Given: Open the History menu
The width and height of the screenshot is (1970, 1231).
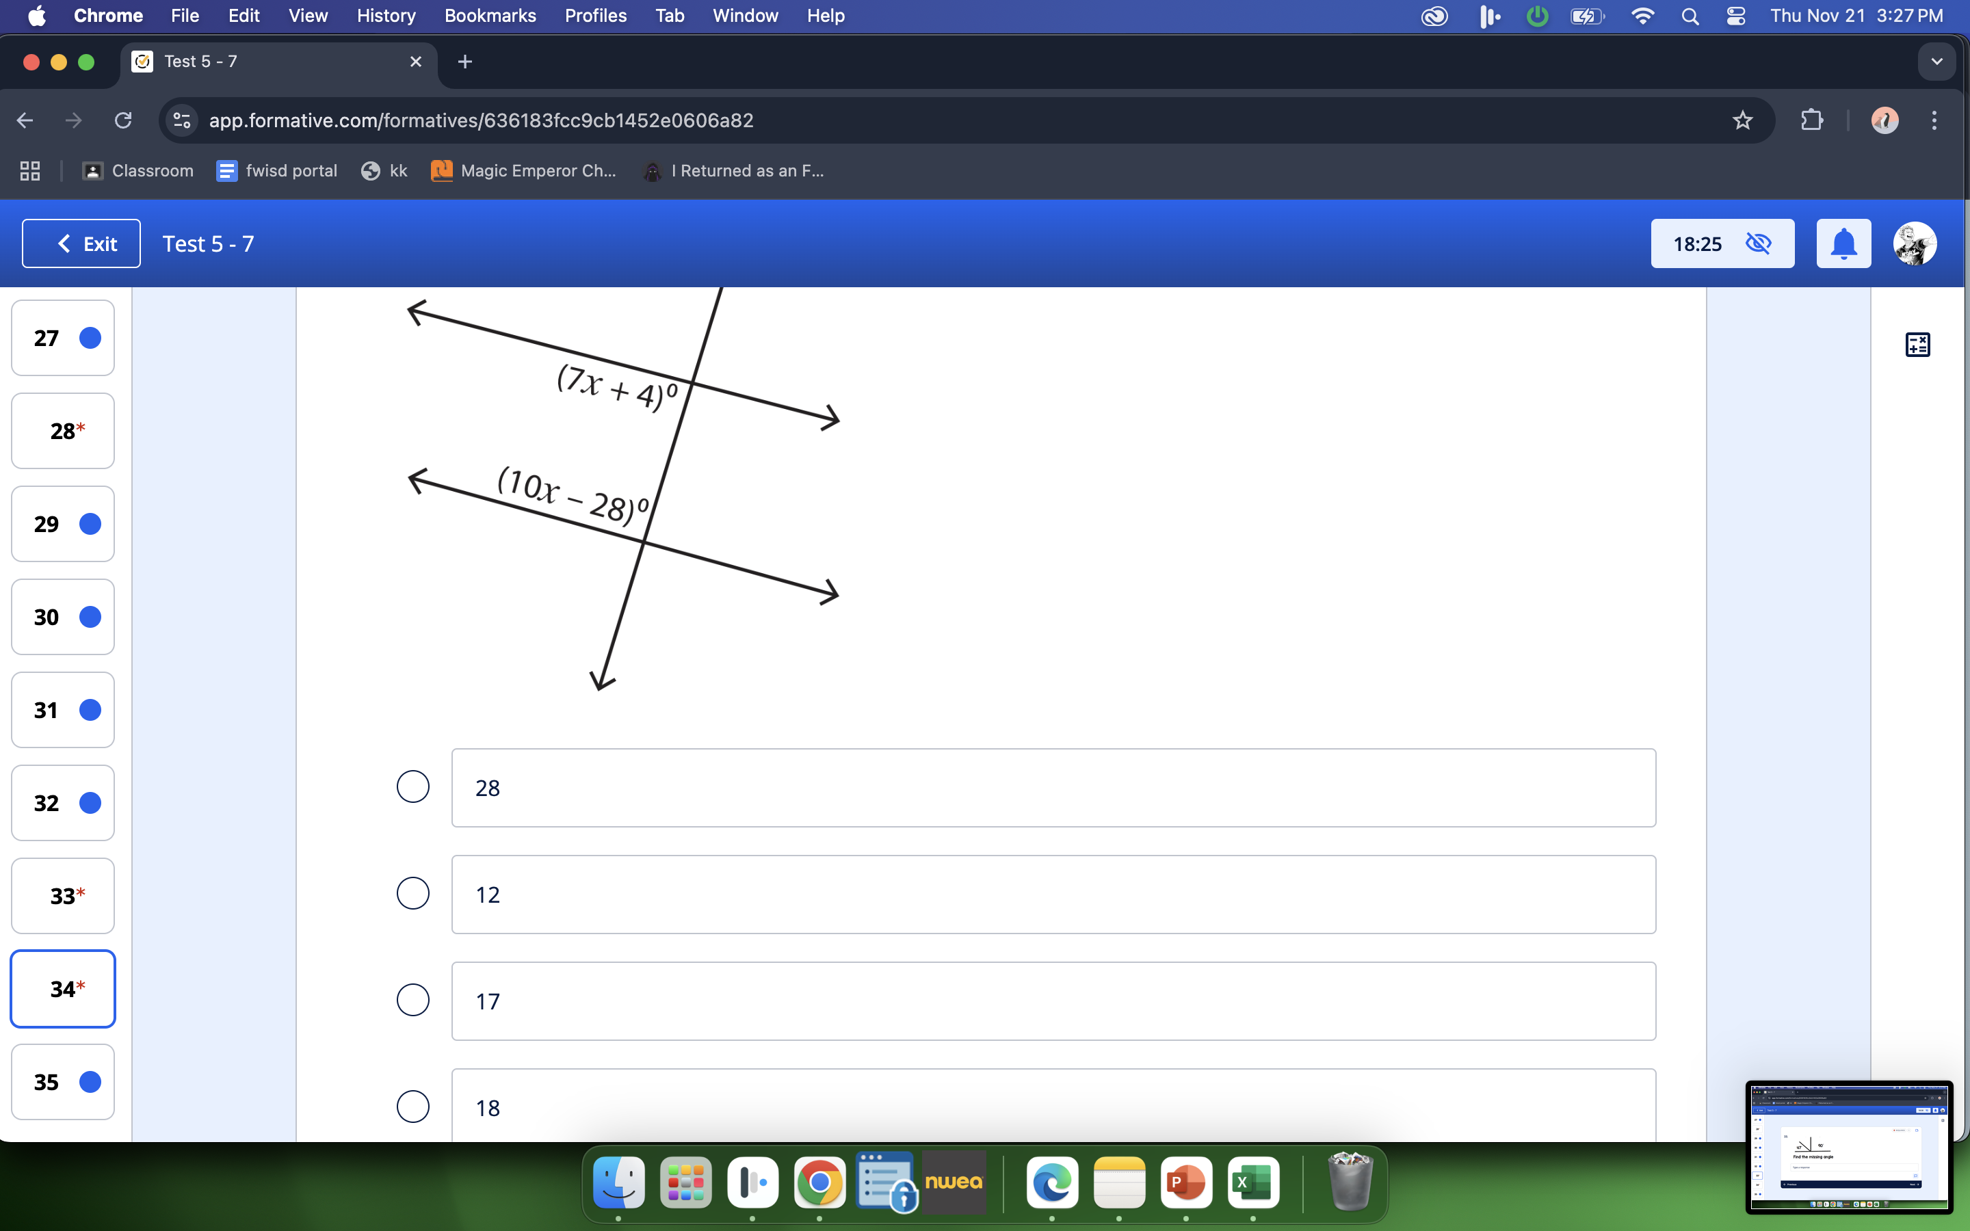Looking at the screenshot, I should 386,16.
